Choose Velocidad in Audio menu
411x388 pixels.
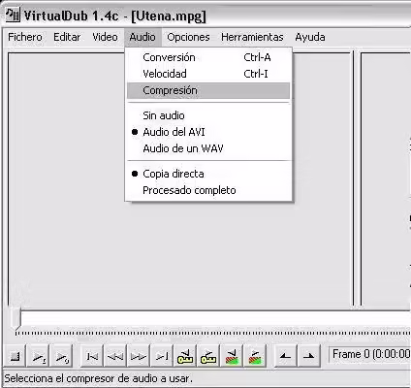tap(208, 74)
